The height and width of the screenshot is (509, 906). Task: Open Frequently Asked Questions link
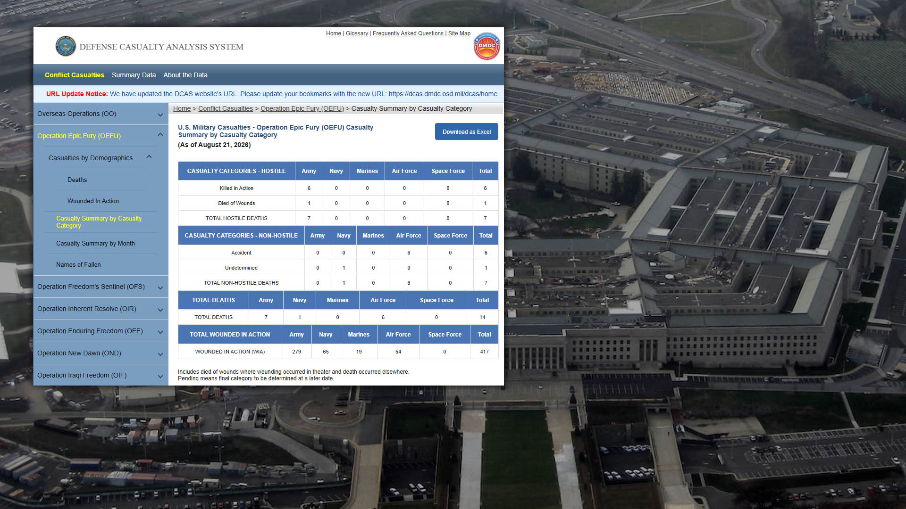[x=408, y=33]
